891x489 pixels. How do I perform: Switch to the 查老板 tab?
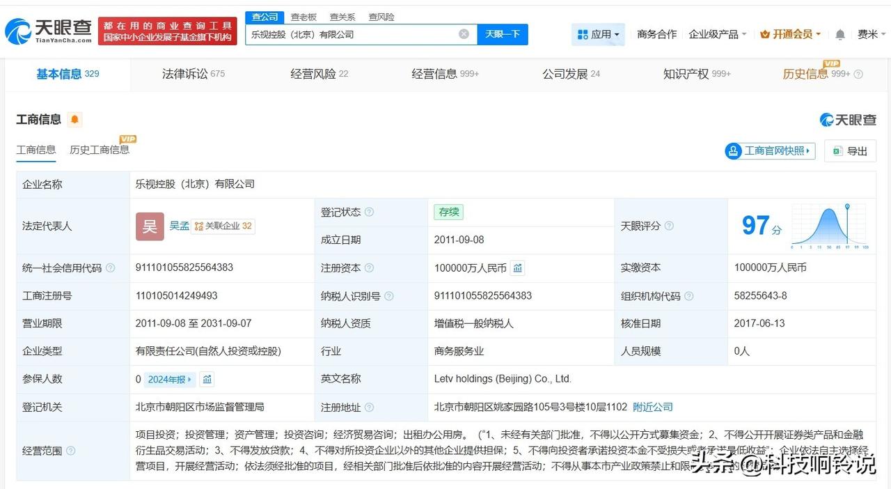pos(303,17)
